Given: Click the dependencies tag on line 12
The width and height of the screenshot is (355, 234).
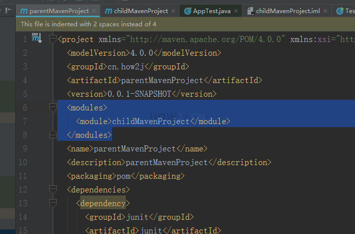Looking at the screenshot, I should click(98, 190).
